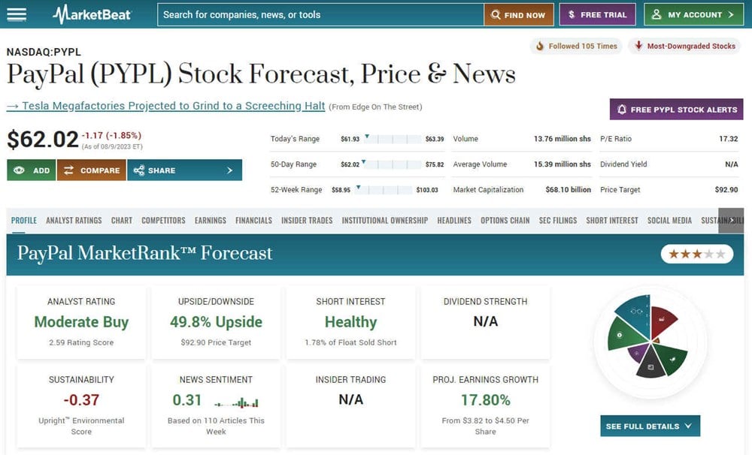Enable Free PYPL Stock Alerts
The width and height of the screenshot is (752, 455).
(x=676, y=109)
